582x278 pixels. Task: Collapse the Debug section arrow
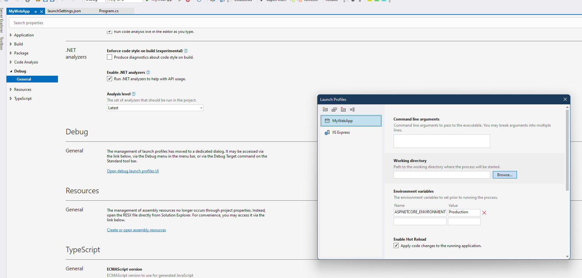click(x=11, y=71)
